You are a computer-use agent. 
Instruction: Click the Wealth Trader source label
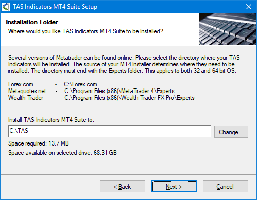(26, 98)
